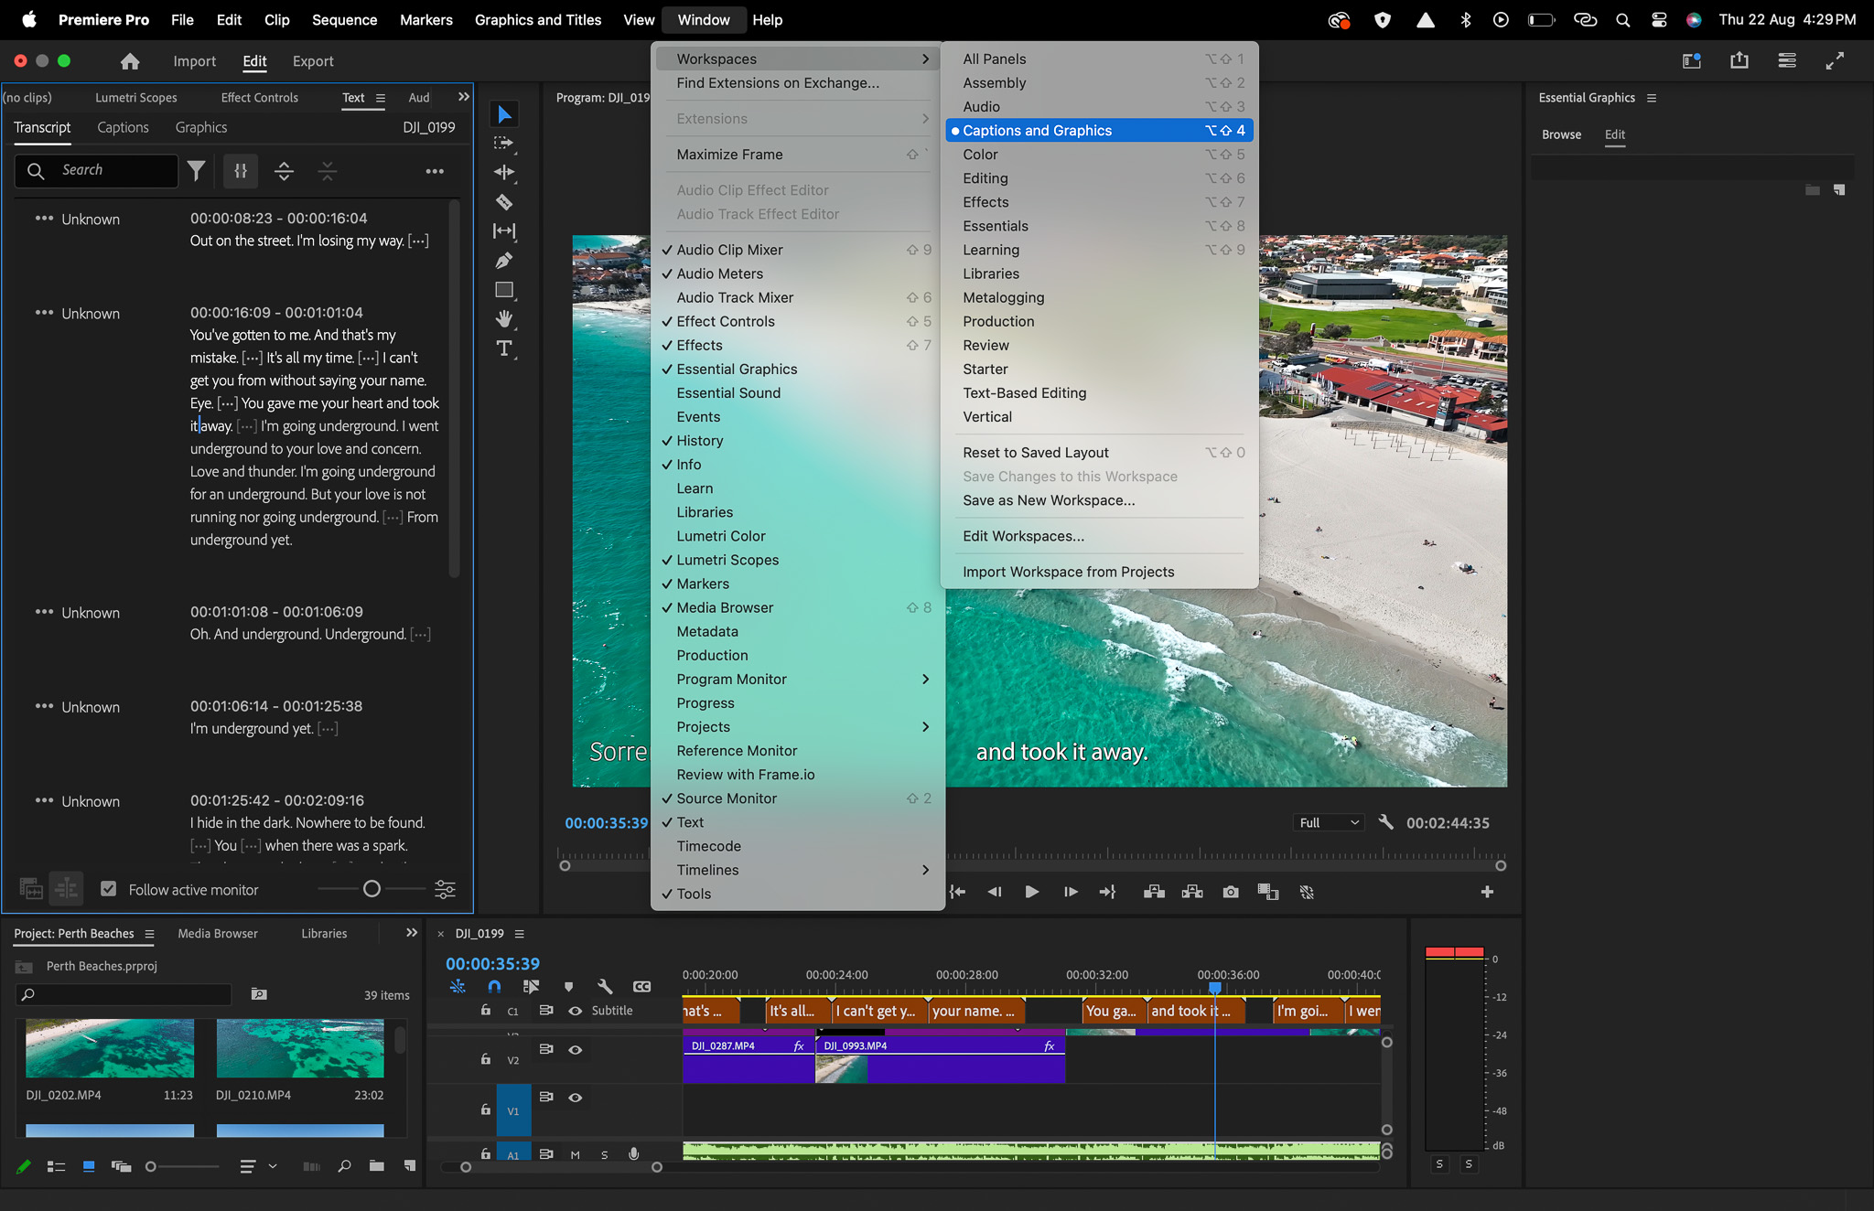
Task: Switch to Browse tab in Essential Graphics
Action: (x=1561, y=134)
